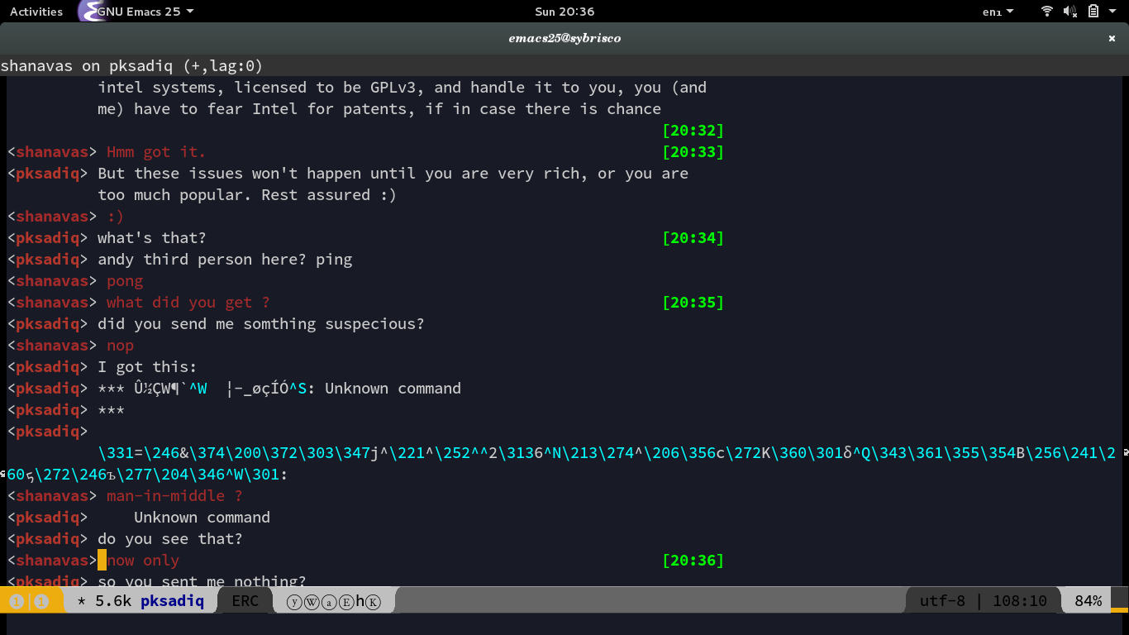This screenshot has width=1129, height=635.
Task: Click the cyan ^W control character in garbled line
Action: pyautogui.click(x=198, y=388)
